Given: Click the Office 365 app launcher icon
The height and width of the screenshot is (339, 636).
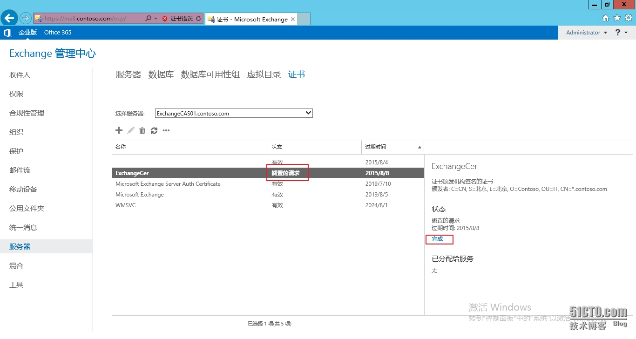Looking at the screenshot, I should (x=7, y=32).
